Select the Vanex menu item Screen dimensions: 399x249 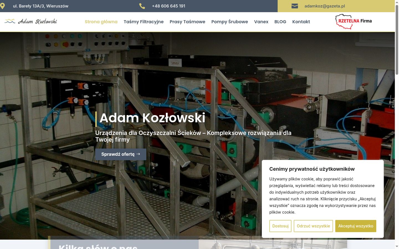click(x=261, y=22)
